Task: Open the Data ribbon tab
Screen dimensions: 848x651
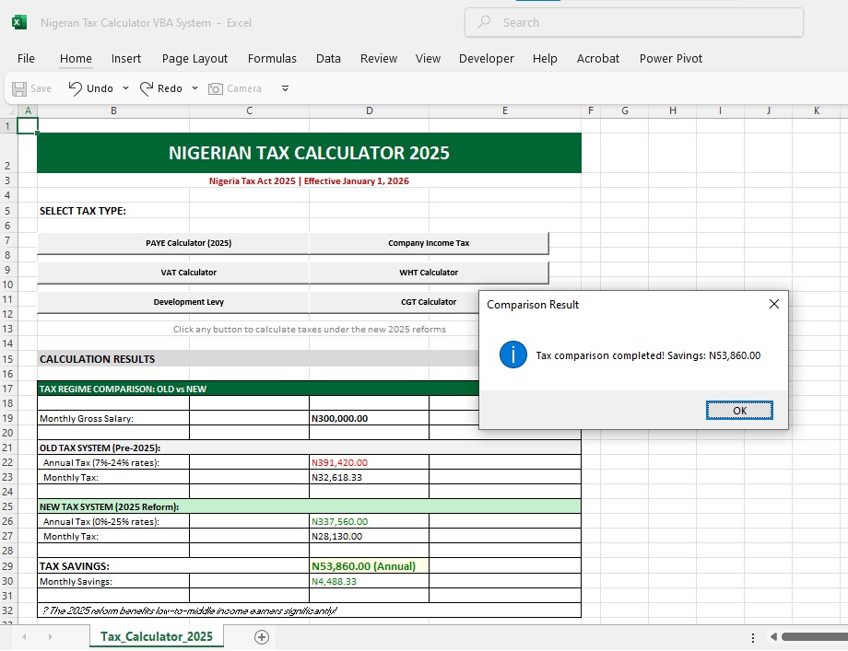Action: [x=328, y=58]
